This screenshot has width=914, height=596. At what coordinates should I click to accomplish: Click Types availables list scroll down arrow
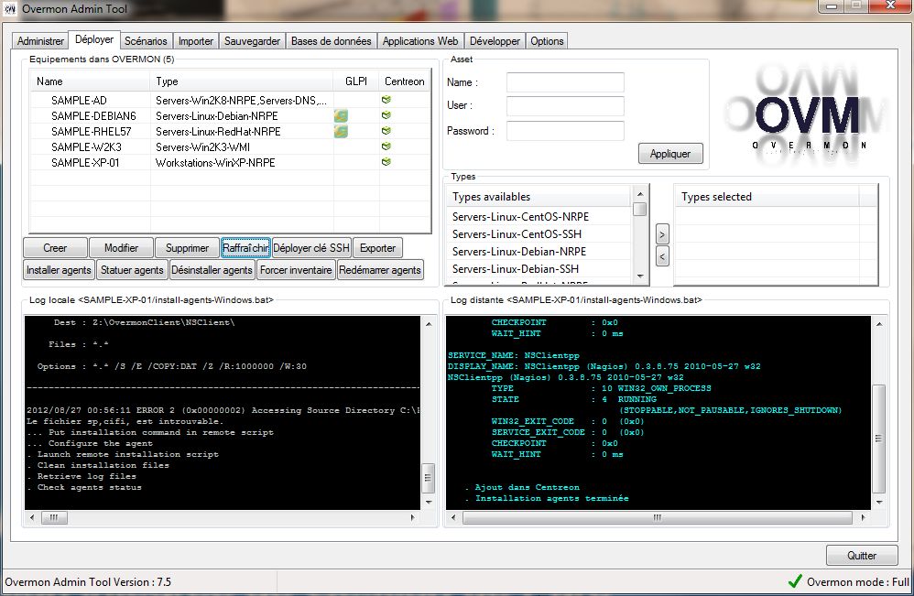(x=640, y=276)
